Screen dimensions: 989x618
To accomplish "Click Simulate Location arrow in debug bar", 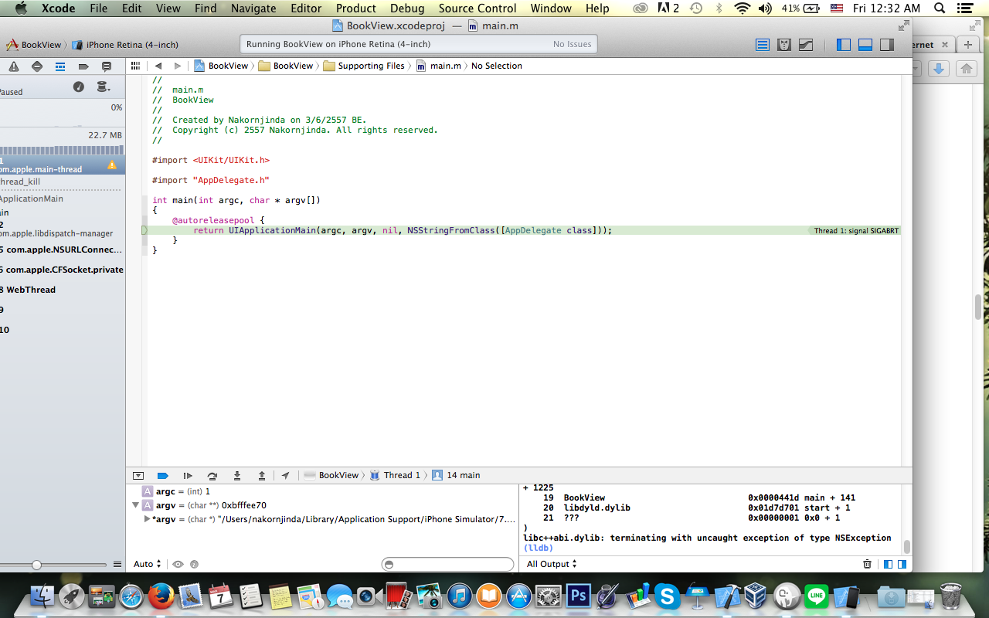I will click(286, 476).
